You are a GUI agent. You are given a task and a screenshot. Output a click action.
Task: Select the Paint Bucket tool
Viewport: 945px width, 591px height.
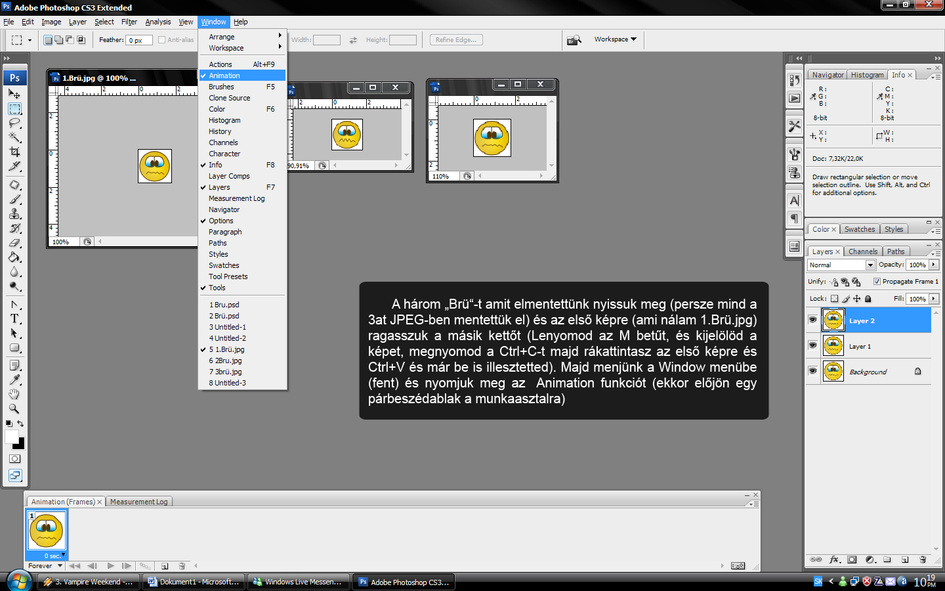coord(14,257)
